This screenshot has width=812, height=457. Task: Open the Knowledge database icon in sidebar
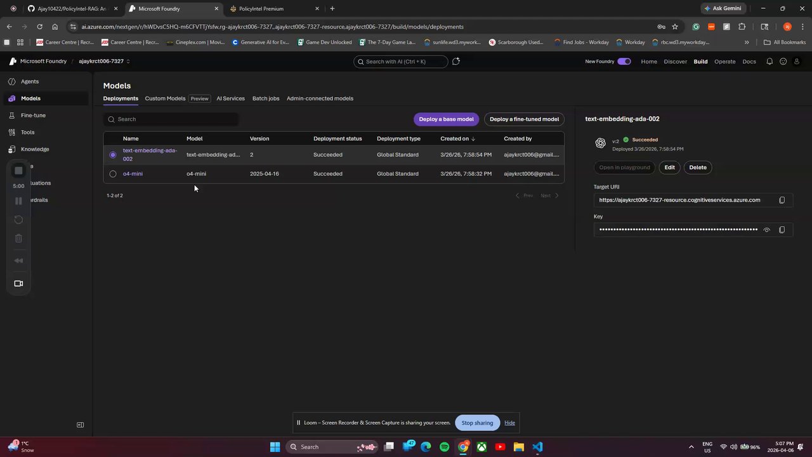point(12,149)
